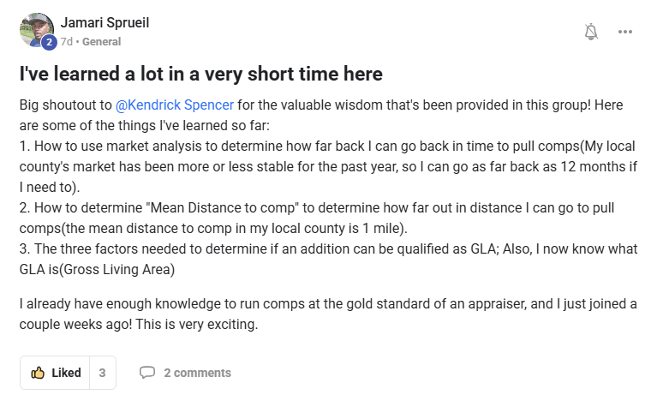The width and height of the screenshot is (663, 401).
Task: Click the first numbered point about market analysis
Action: coord(328,167)
